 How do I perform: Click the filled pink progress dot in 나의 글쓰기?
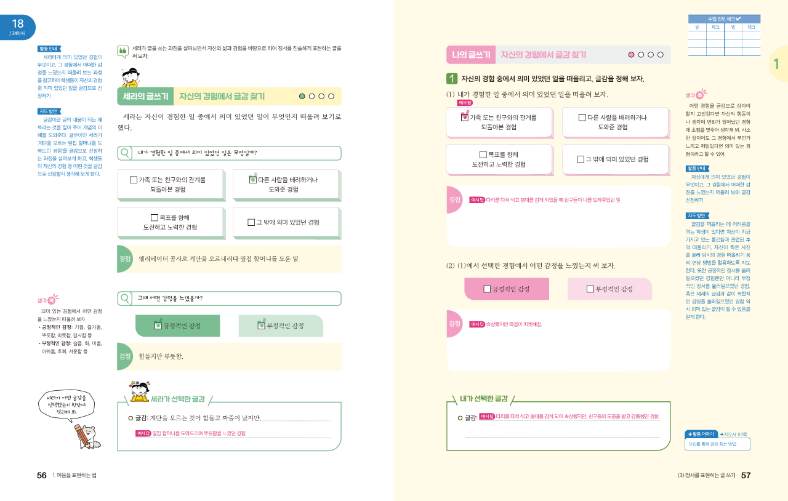pyautogui.click(x=631, y=55)
